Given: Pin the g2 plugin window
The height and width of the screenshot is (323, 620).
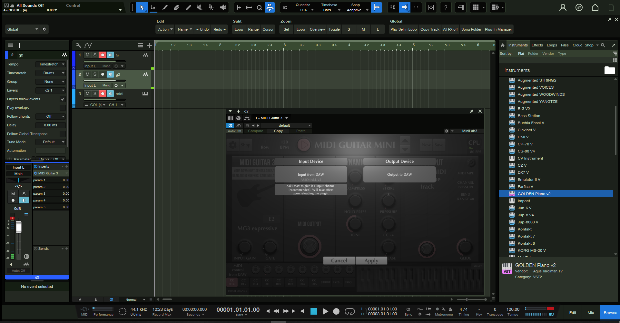Looking at the screenshot, I should pyautogui.click(x=471, y=111).
